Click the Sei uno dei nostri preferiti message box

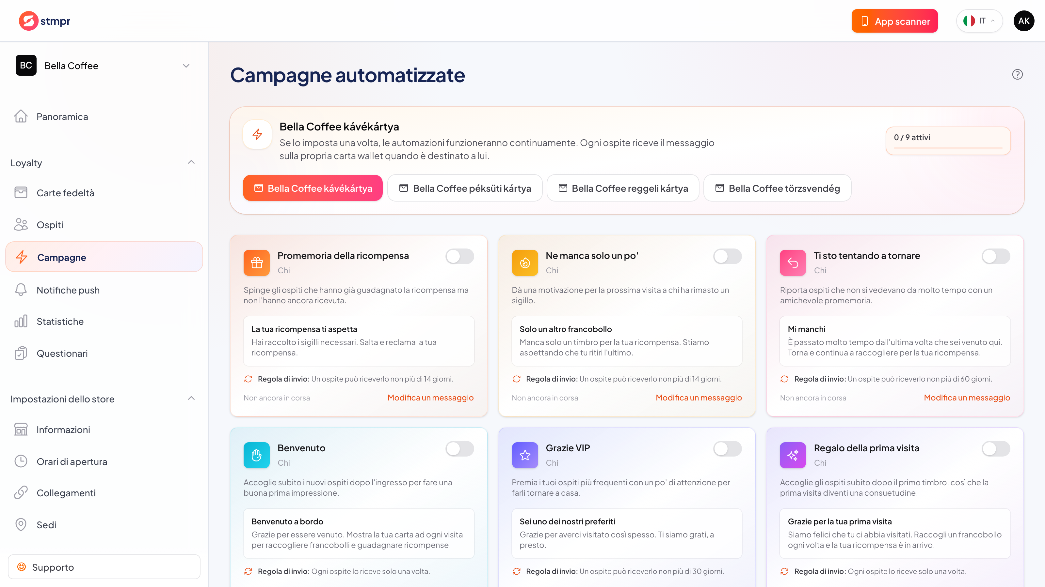click(x=627, y=533)
